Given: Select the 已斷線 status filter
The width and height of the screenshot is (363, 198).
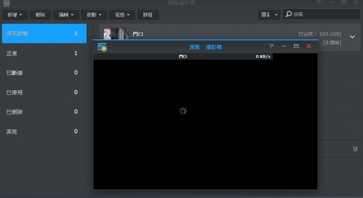Looking at the screenshot, I should 44,73.
